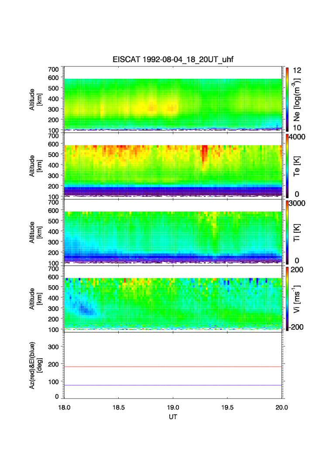Screen dimensions: 309x465
Task: Select the Az(red)&El(blue) [deg] axis label
Action: (35, 365)
